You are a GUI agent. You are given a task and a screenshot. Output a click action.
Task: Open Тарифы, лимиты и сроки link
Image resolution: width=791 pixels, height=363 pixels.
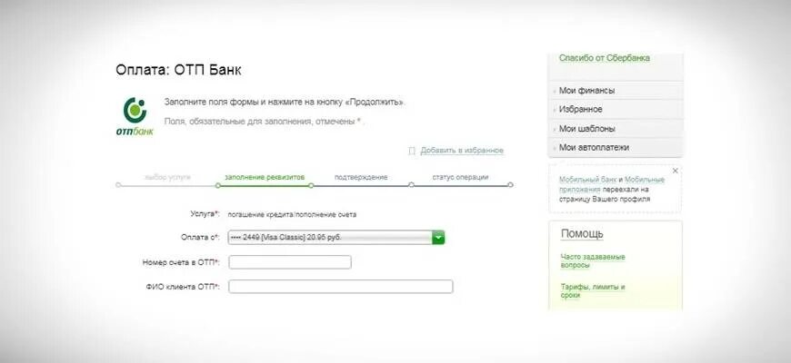593,291
